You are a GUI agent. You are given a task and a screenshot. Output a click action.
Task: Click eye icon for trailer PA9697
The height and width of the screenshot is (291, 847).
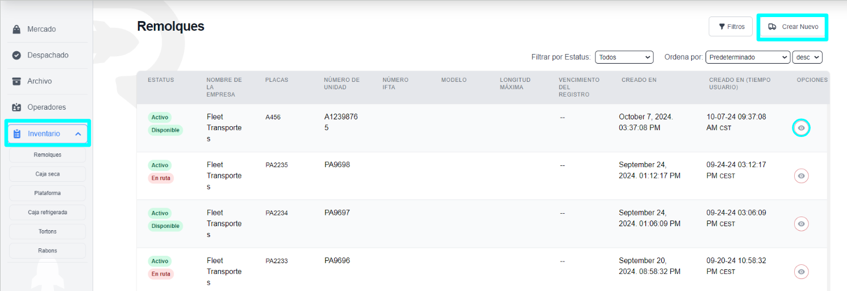click(801, 224)
